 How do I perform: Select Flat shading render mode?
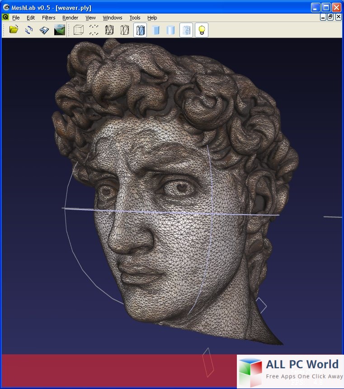156,30
